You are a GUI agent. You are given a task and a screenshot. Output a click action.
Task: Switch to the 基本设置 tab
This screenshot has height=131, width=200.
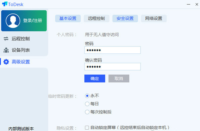tap(68, 18)
